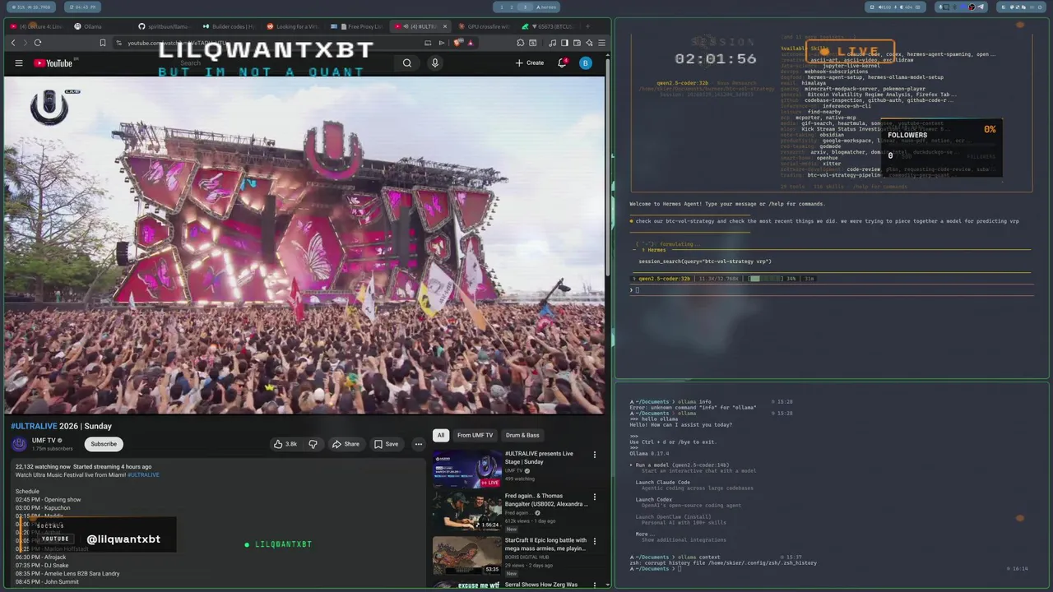Open Fred again & Thomas Bangalter thumbnail
Viewport: 1053px width, 592px height.
467,511
